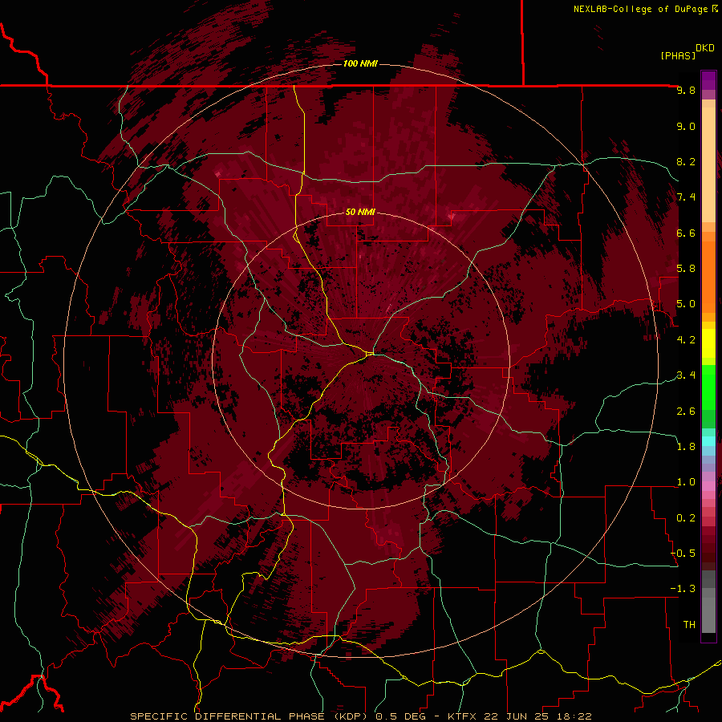Viewport: 722px width, 722px height.
Task: Click the 50 NMI range ring label
Action: [x=360, y=212]
